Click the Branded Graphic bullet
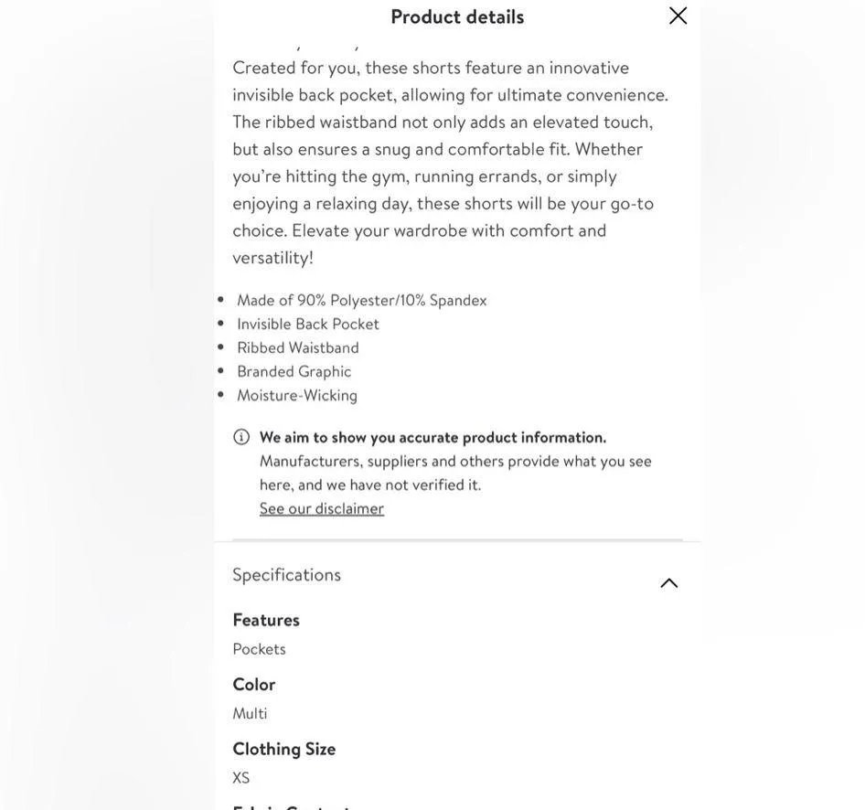 tap(294, 371)
